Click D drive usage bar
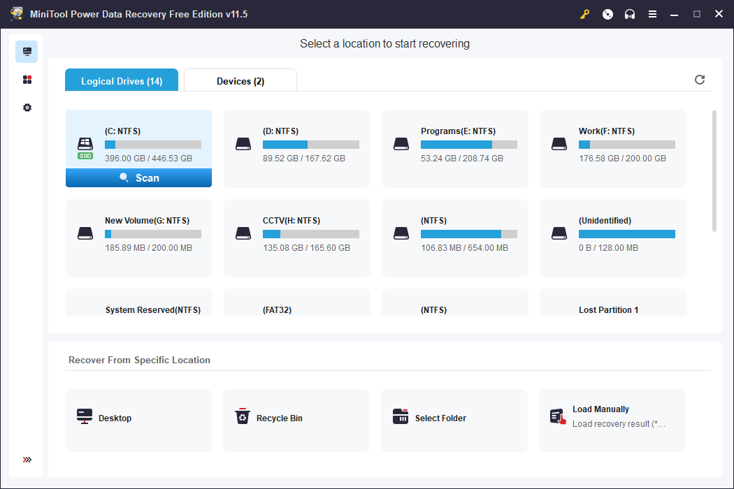Viewport: 734px width, 489px height. tap(311, 145)
